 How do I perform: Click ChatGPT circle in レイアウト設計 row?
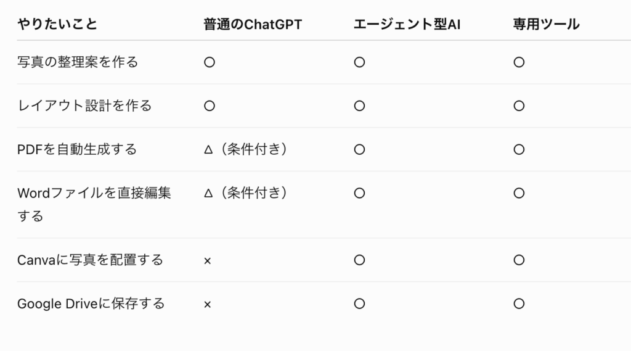(210, 105)
